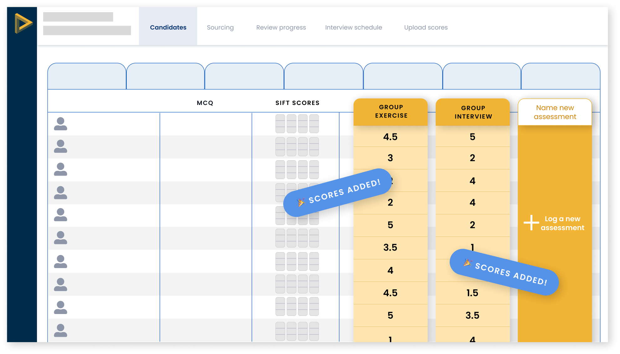Screen dimensions: 620x354
Task: Click the Name new assessment field
Action: [x=555, y=112]
